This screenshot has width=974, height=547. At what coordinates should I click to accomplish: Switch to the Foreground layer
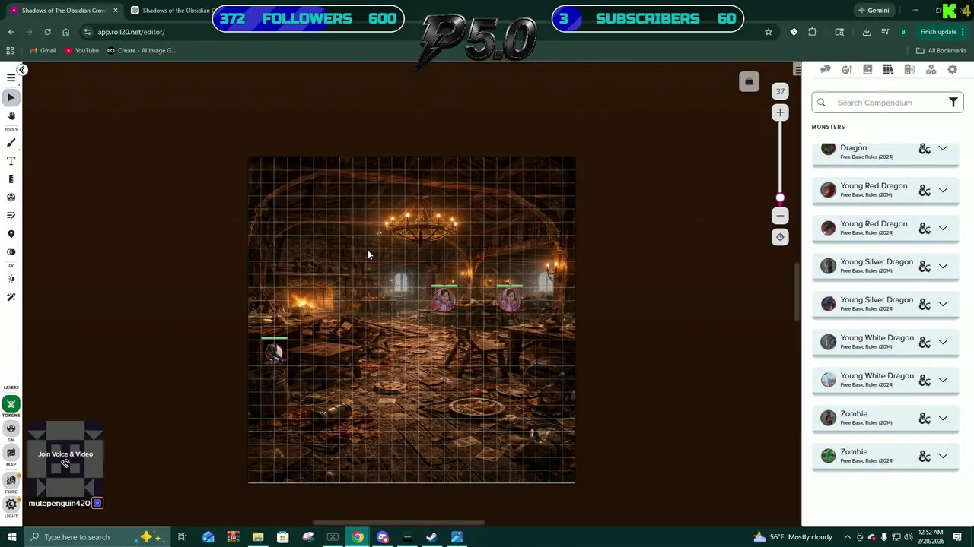pyautogui.click(x=11, y=480)
